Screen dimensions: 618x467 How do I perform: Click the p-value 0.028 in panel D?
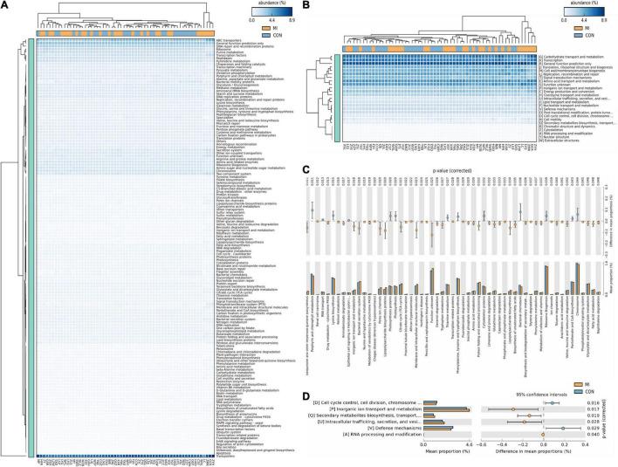[593, 422]
